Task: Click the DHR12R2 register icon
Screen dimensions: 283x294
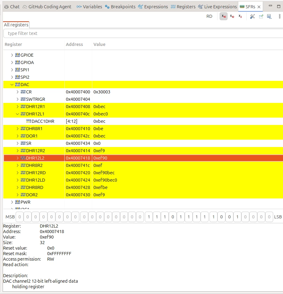Action: pos(23,151)
